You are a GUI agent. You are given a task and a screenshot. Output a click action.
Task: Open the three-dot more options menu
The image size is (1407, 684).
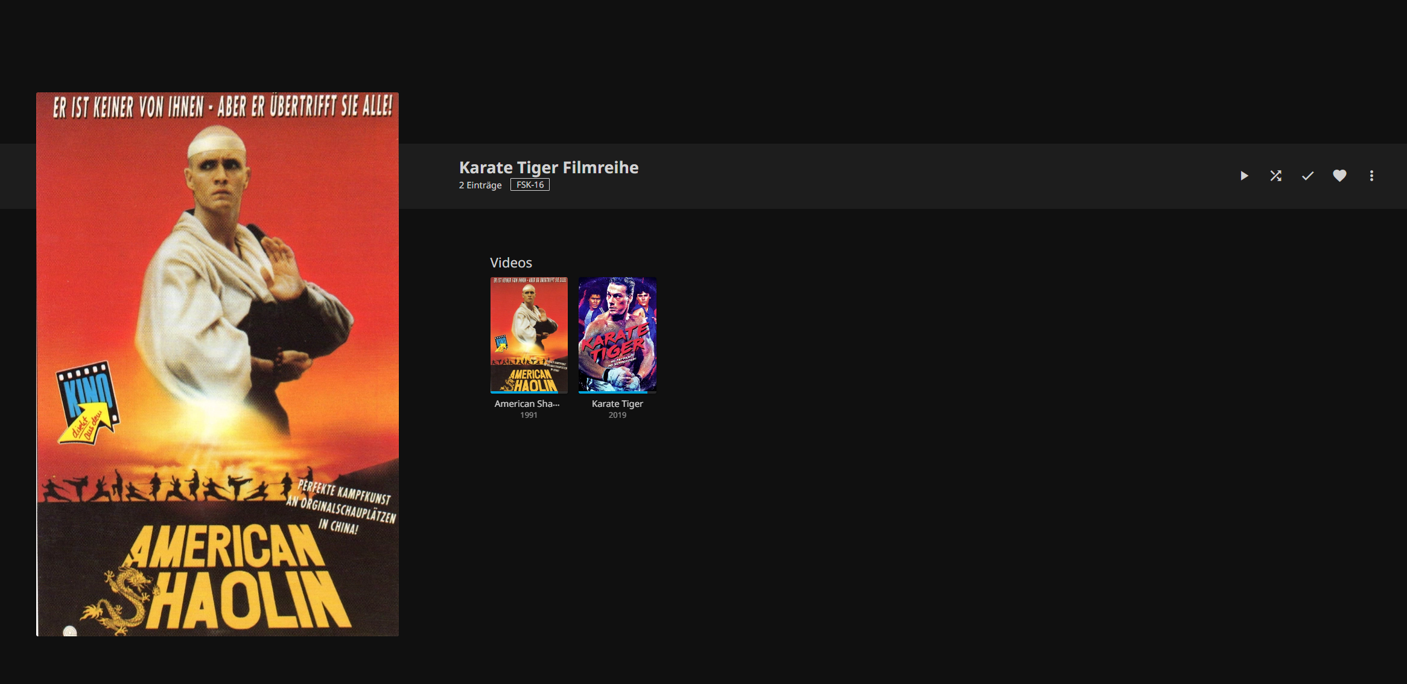[x=1371, y=176]
